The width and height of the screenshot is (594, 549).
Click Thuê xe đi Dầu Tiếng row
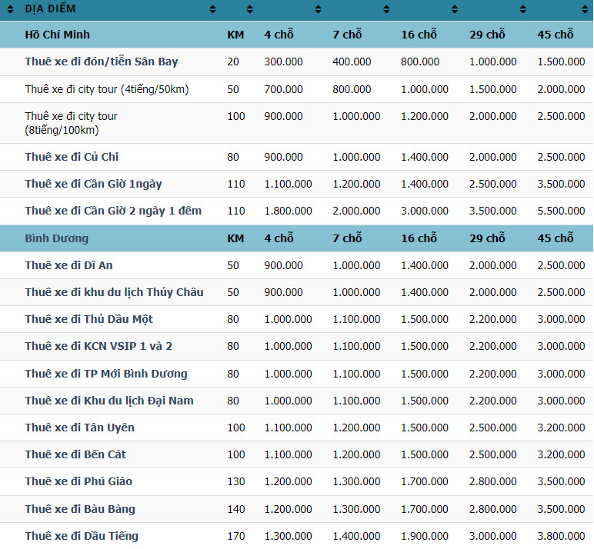(x=82, y=536)
